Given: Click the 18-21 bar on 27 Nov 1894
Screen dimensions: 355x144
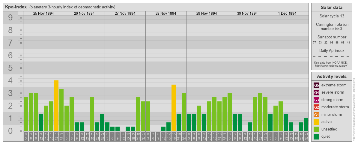Looking at the screenshot, I should (138, 114).
